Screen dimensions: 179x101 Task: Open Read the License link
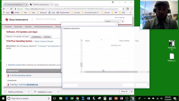tap(15, 65)
